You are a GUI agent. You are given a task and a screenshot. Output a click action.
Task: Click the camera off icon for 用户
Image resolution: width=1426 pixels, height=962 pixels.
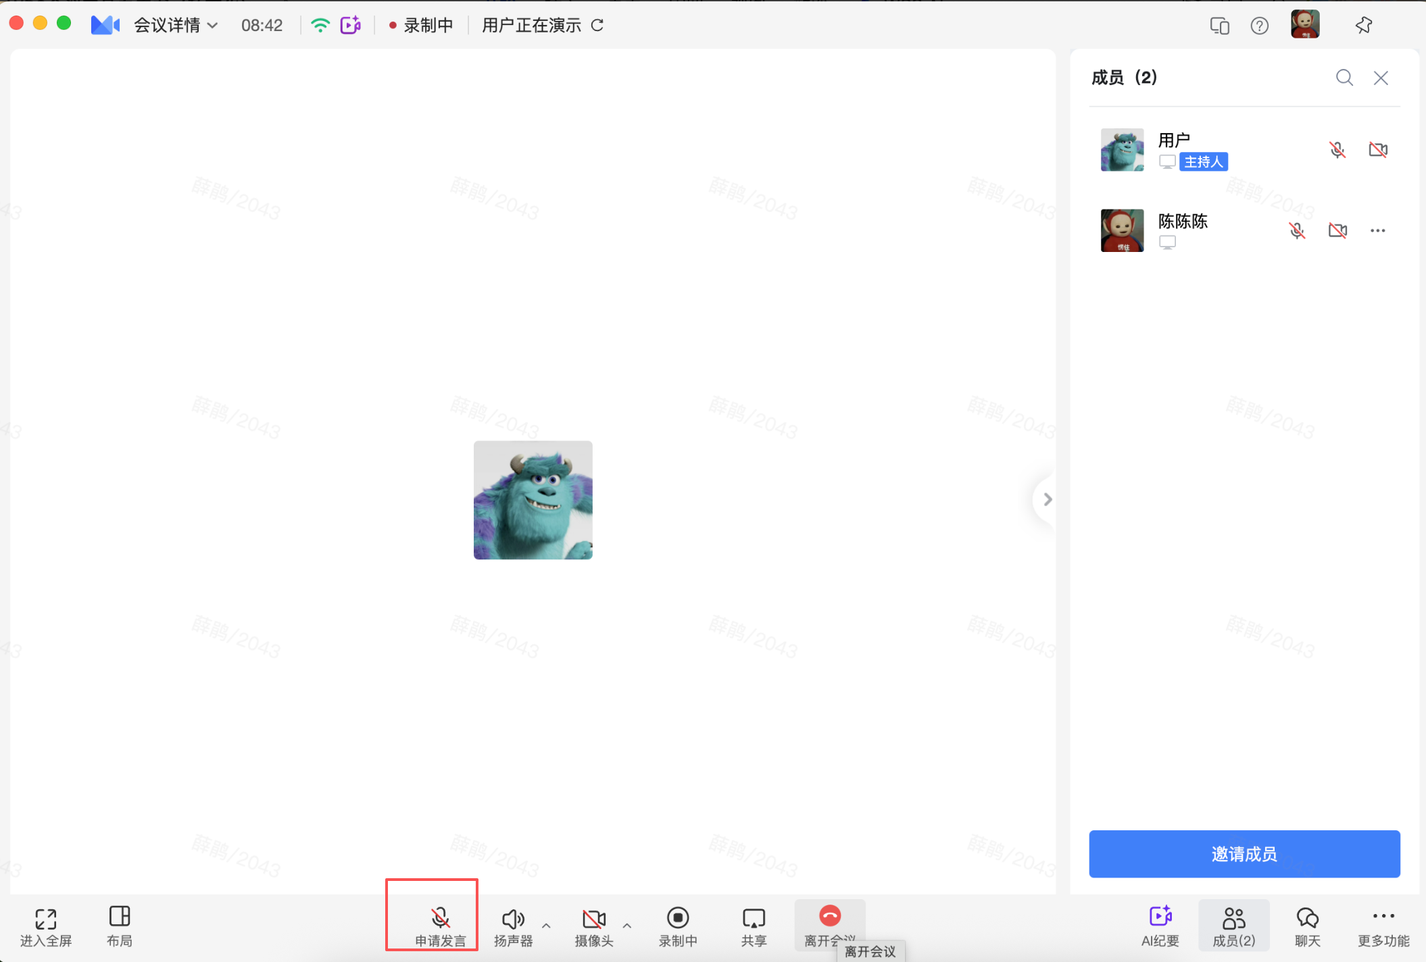coord(1378,149)
